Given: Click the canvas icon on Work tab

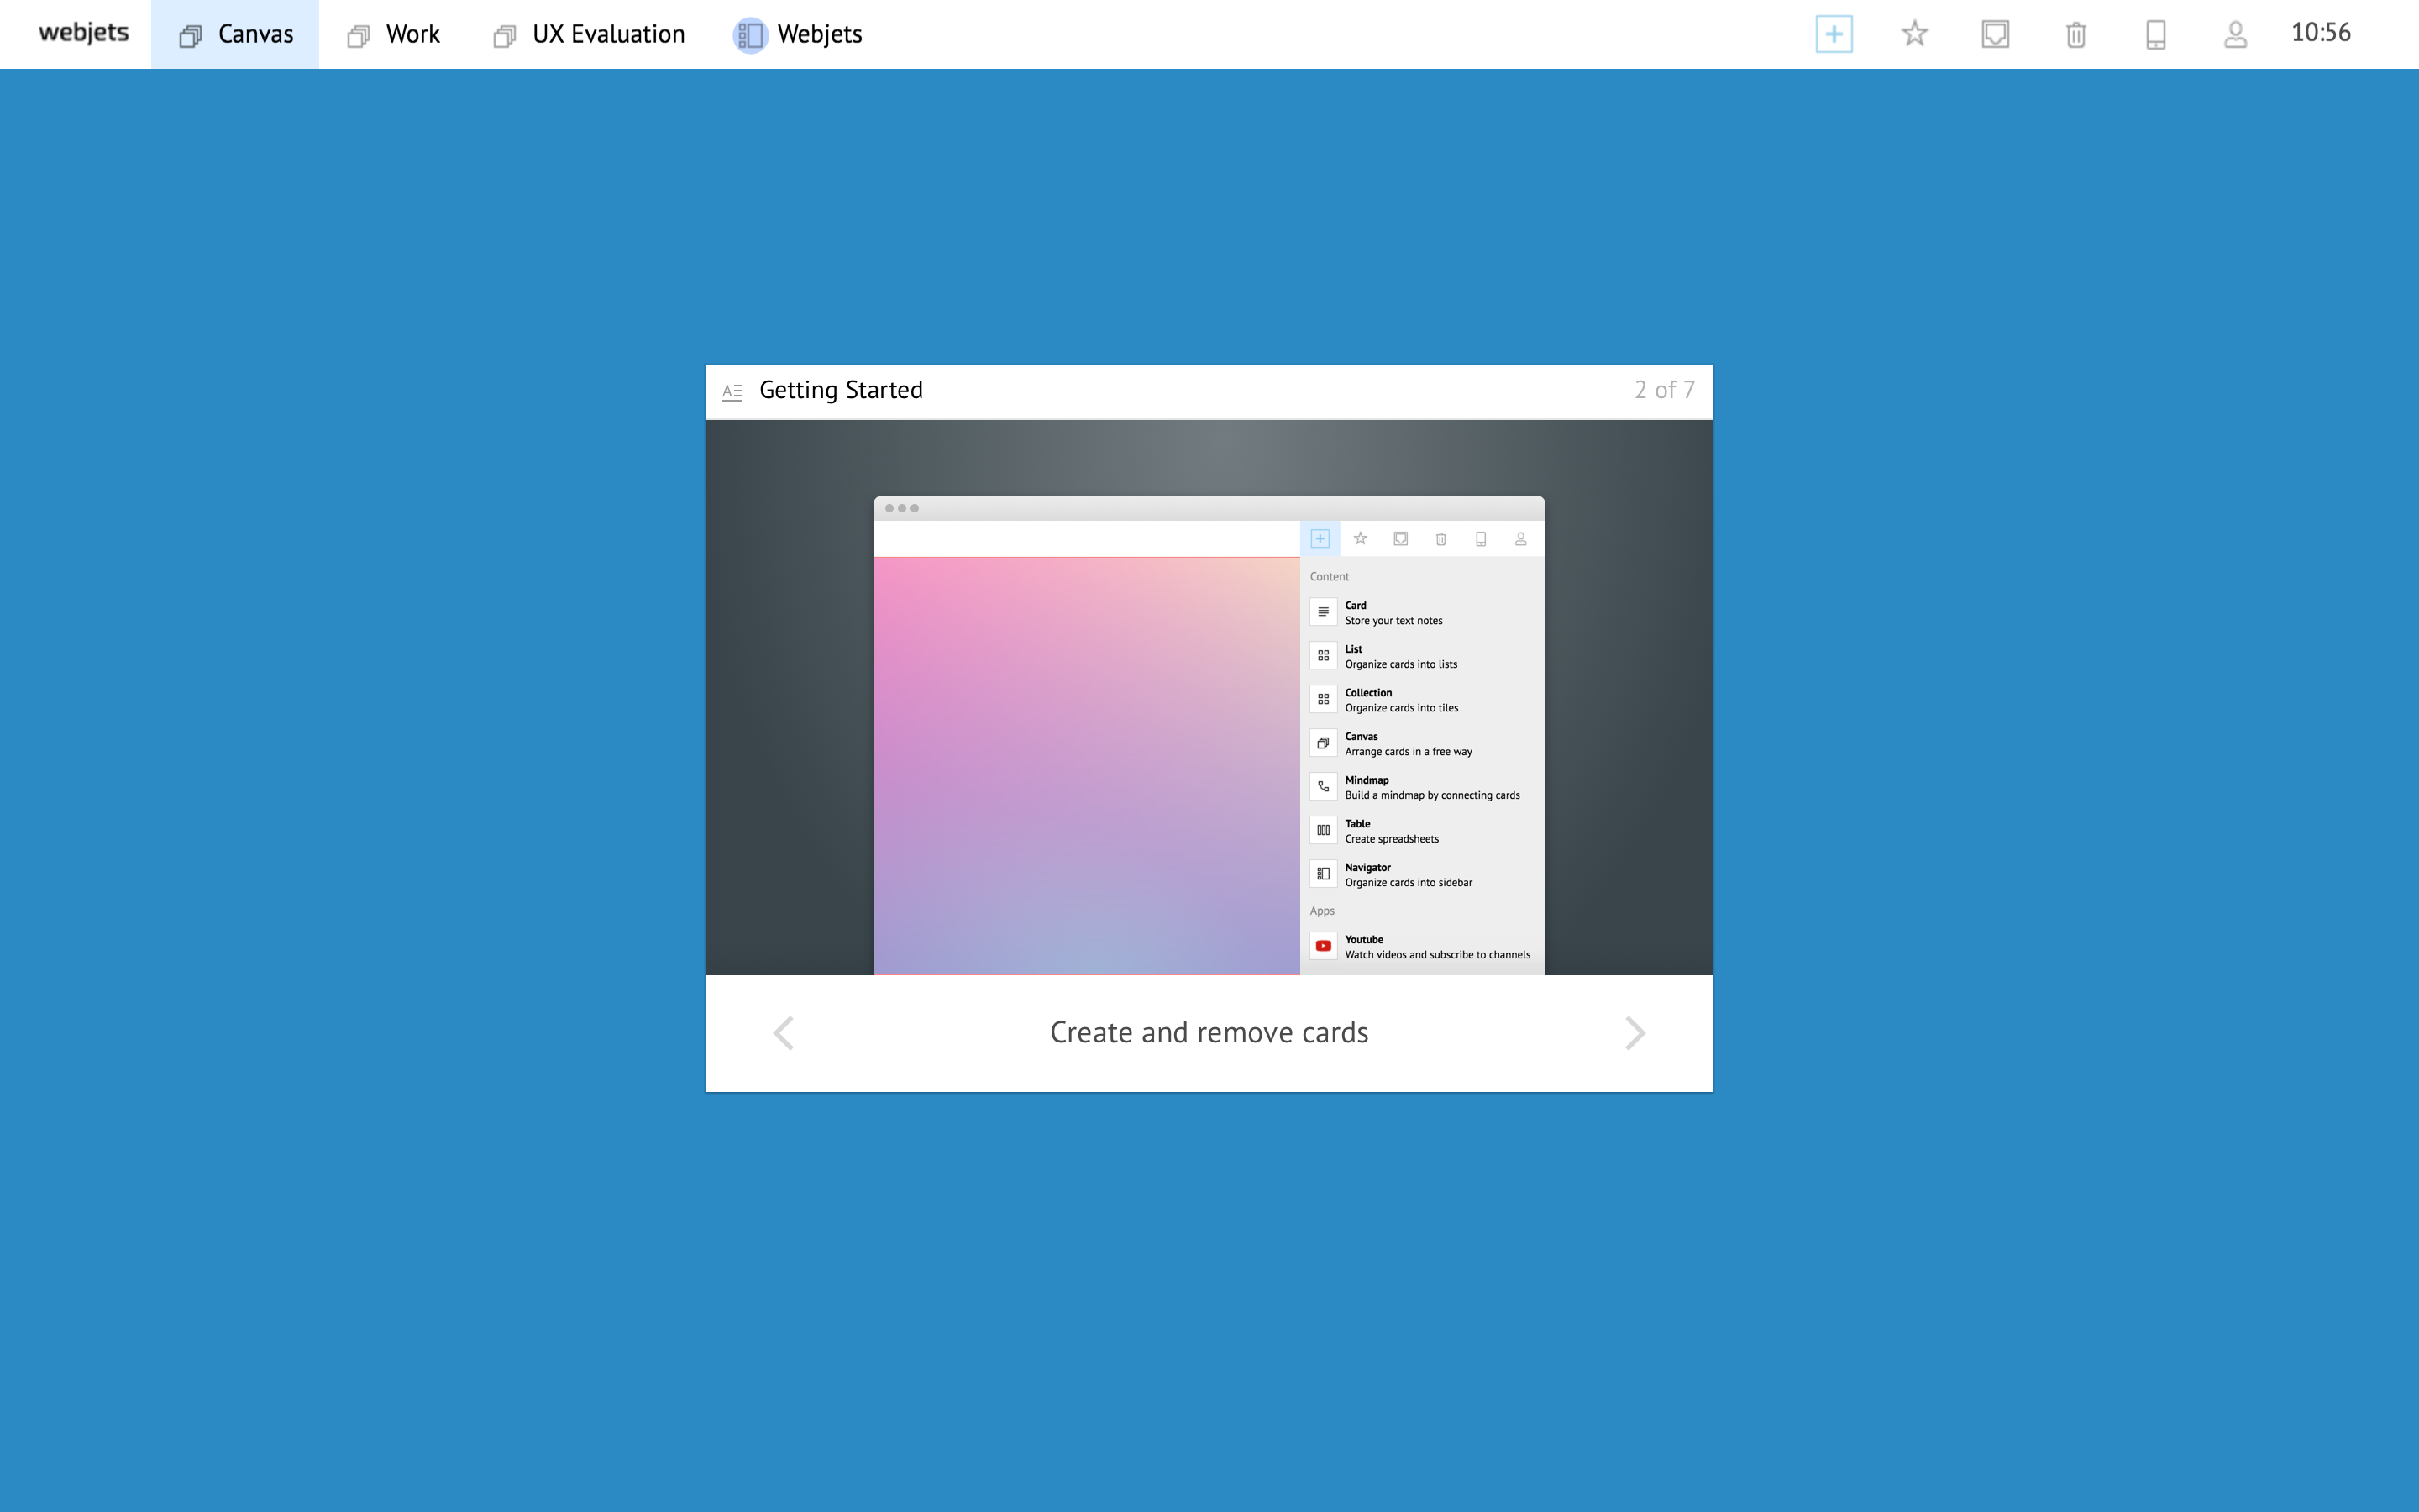Looking at the screenshot, I should [359, 36].
